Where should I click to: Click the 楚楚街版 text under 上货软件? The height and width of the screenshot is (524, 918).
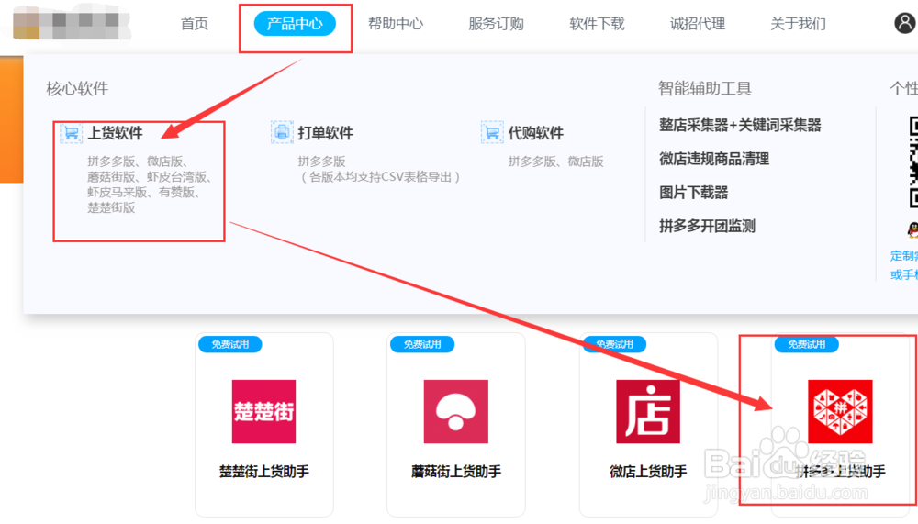(111, 207)
